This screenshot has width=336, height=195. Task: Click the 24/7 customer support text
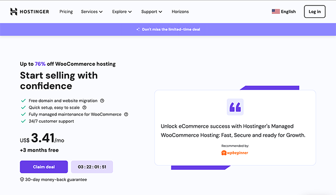[x=51, y=121]
